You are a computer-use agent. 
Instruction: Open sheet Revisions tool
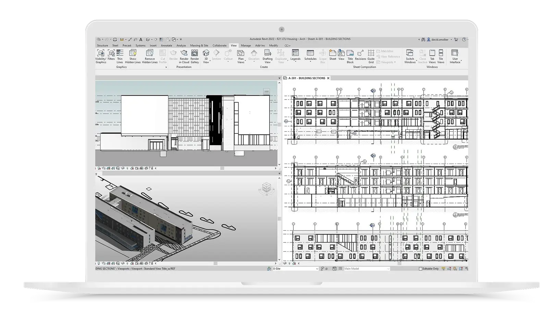tap(361, 55)
